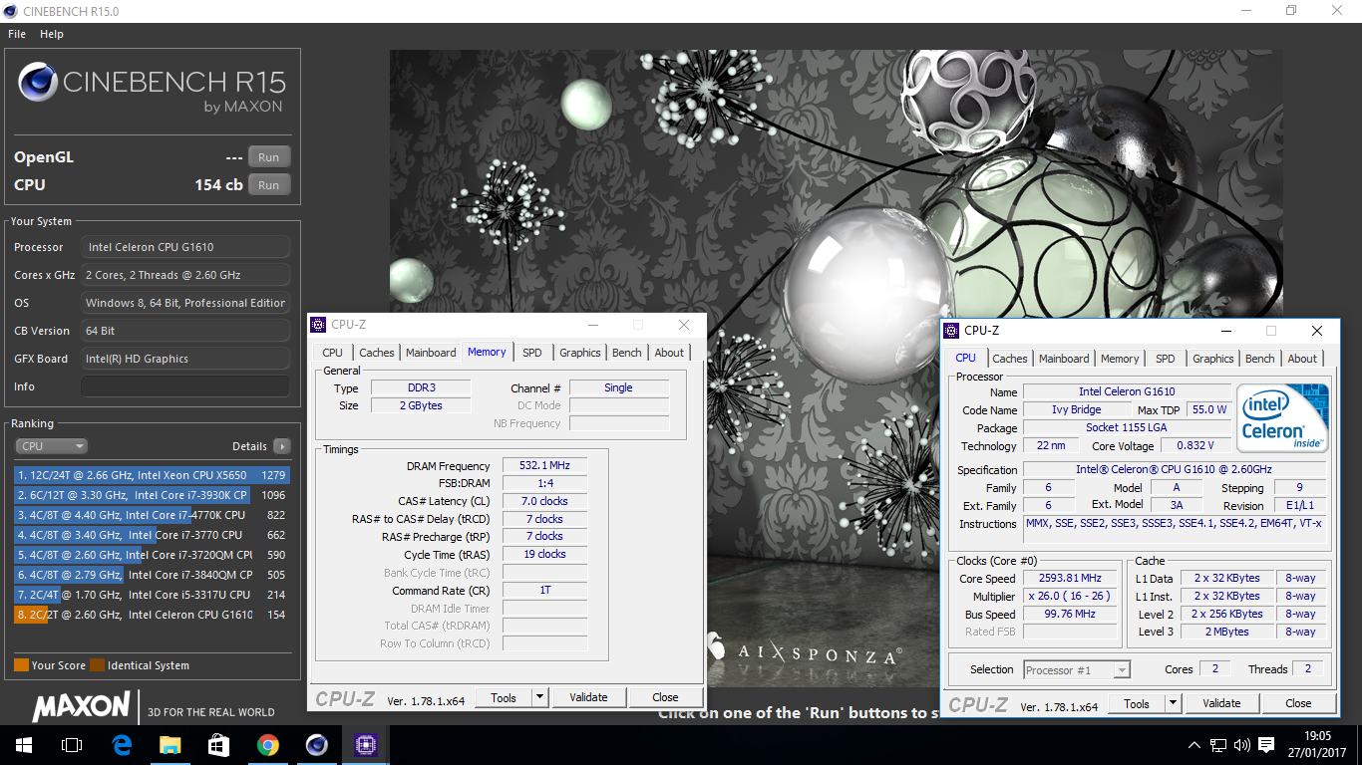Open Task View in the taskbar

[71, 744]
